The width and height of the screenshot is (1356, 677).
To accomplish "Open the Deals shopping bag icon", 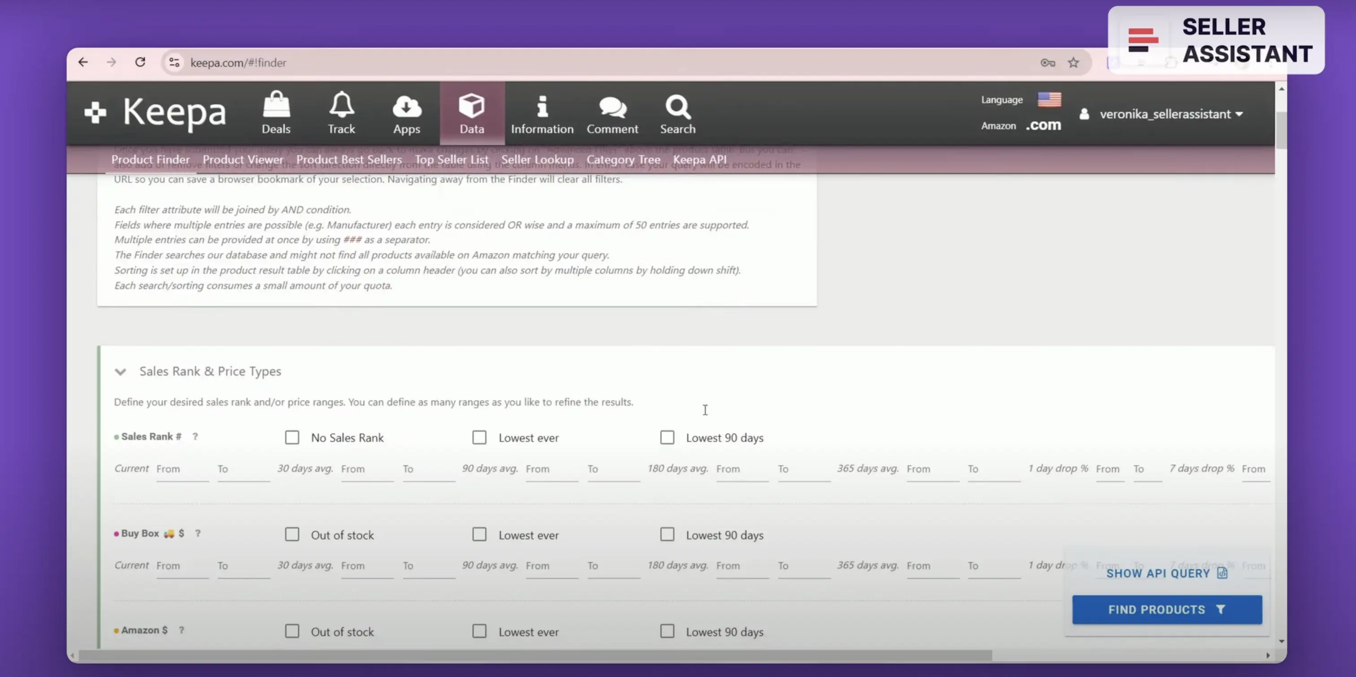I will tap(276, 105).
